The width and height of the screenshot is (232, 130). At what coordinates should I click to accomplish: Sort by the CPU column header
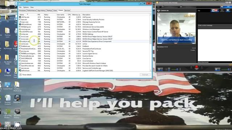[69, 14]
